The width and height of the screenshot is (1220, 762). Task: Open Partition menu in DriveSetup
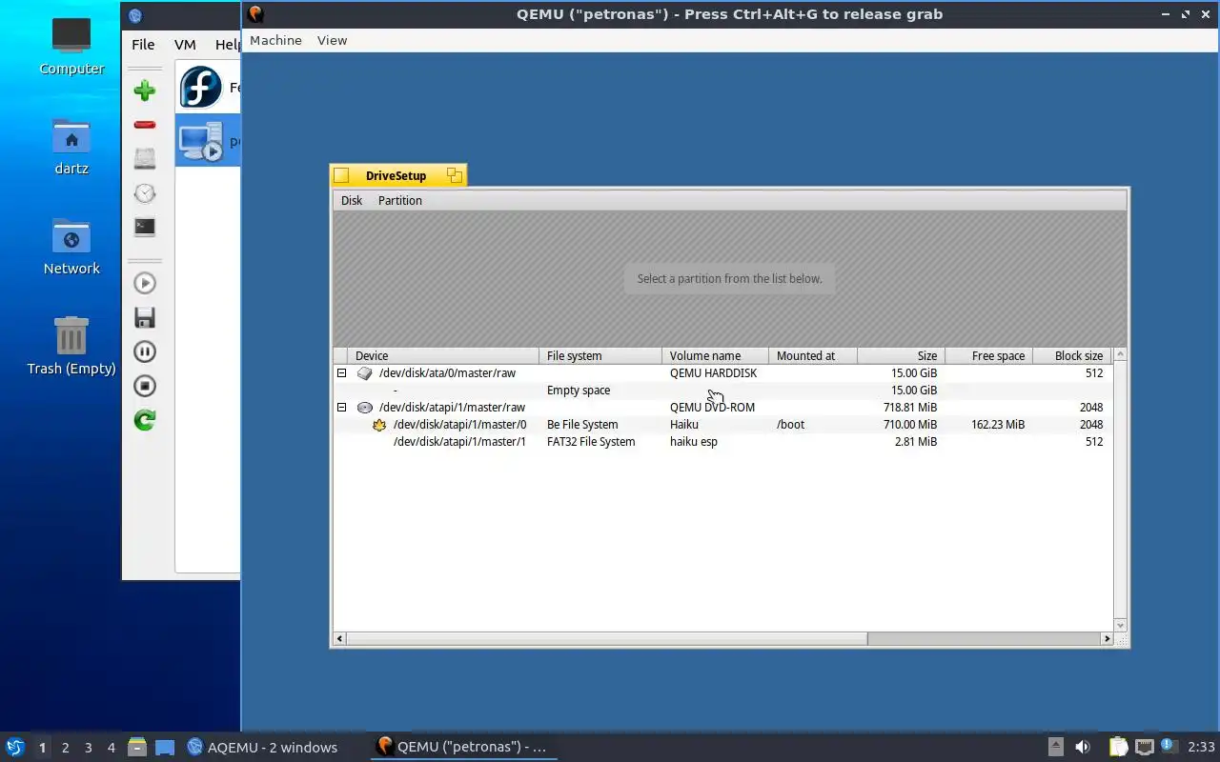[x=399, y=200]
